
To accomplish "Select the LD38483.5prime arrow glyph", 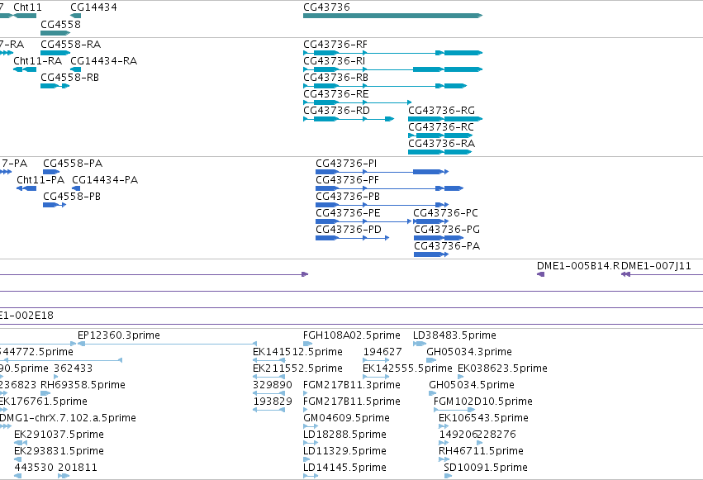I will click(420, 344).
